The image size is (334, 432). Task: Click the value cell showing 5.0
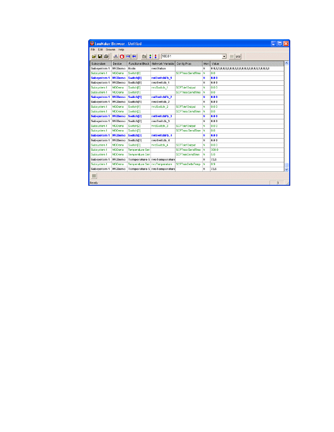247,155
